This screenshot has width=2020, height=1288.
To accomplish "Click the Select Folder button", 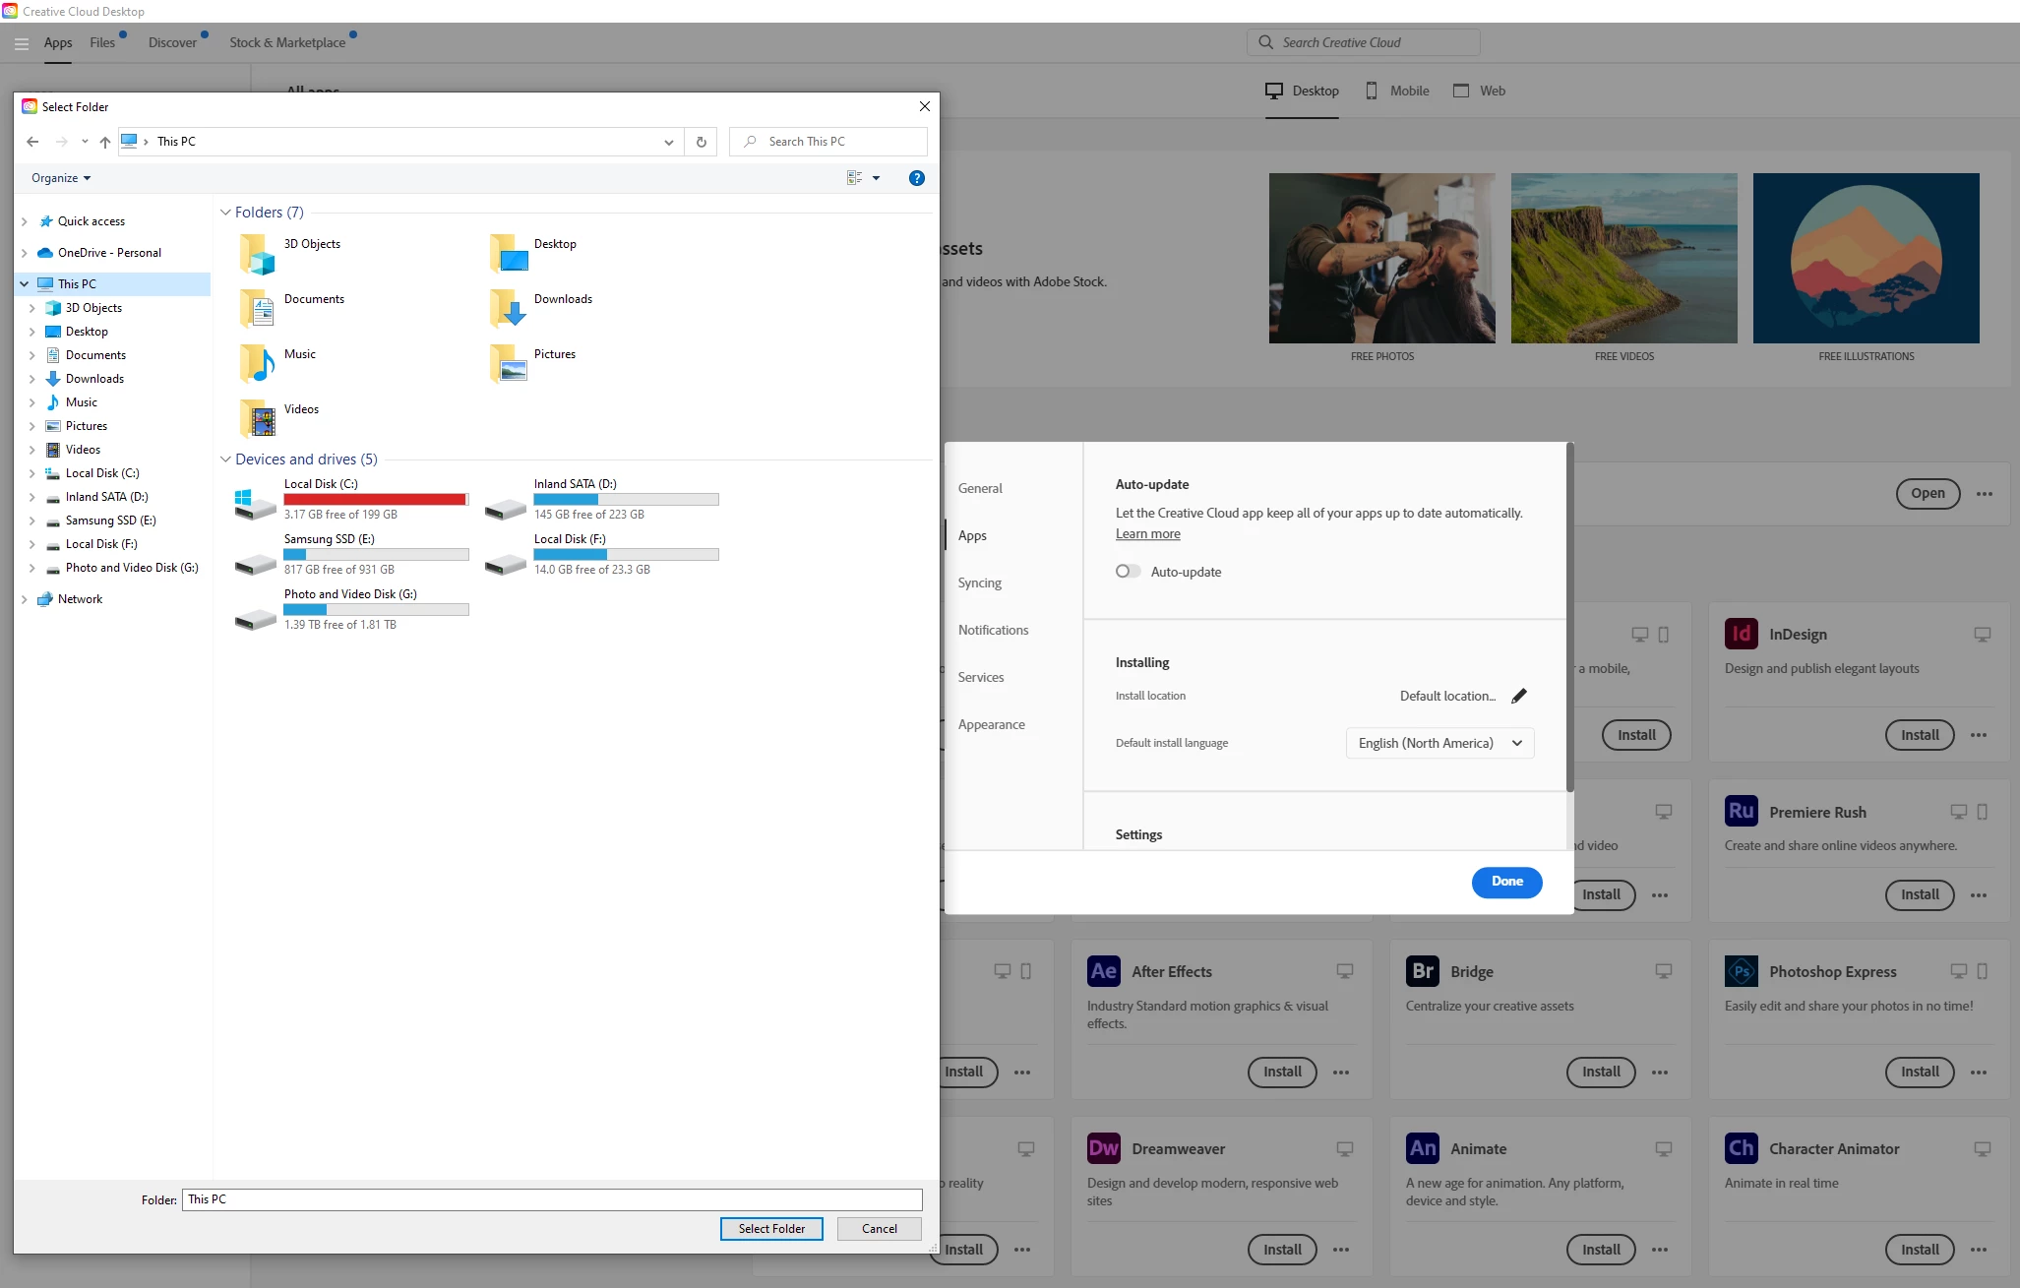I will coord(770,1228).
